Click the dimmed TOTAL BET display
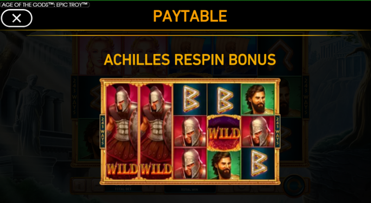 [x=123, y=189]
